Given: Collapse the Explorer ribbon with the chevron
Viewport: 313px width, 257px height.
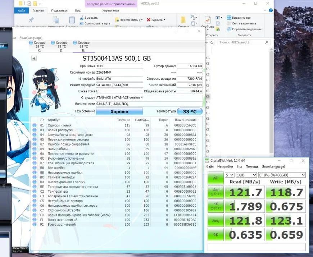Looking at the screenshot, I should tap(265, 10).
